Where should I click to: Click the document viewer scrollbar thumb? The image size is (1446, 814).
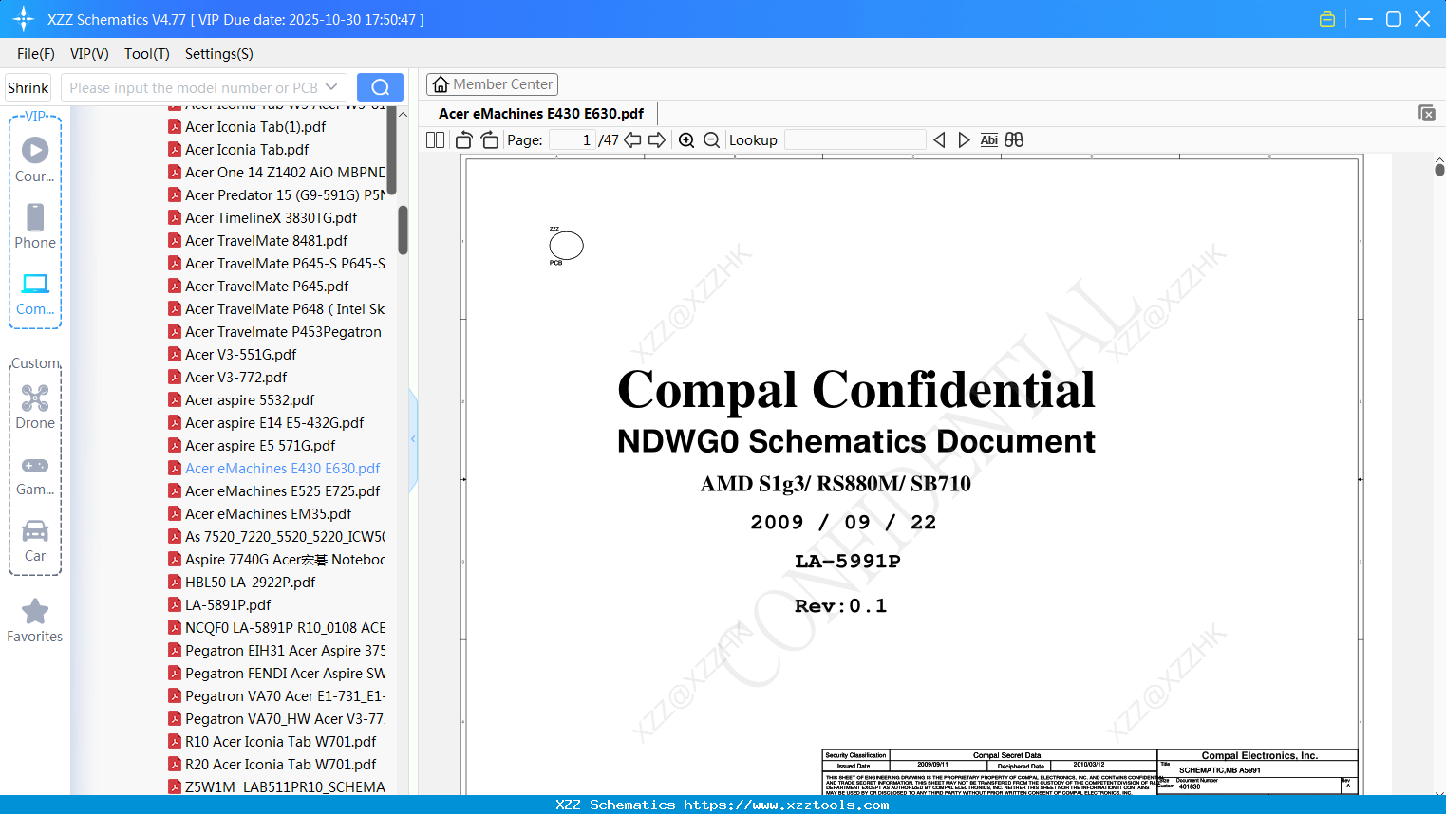point(1439,169)
